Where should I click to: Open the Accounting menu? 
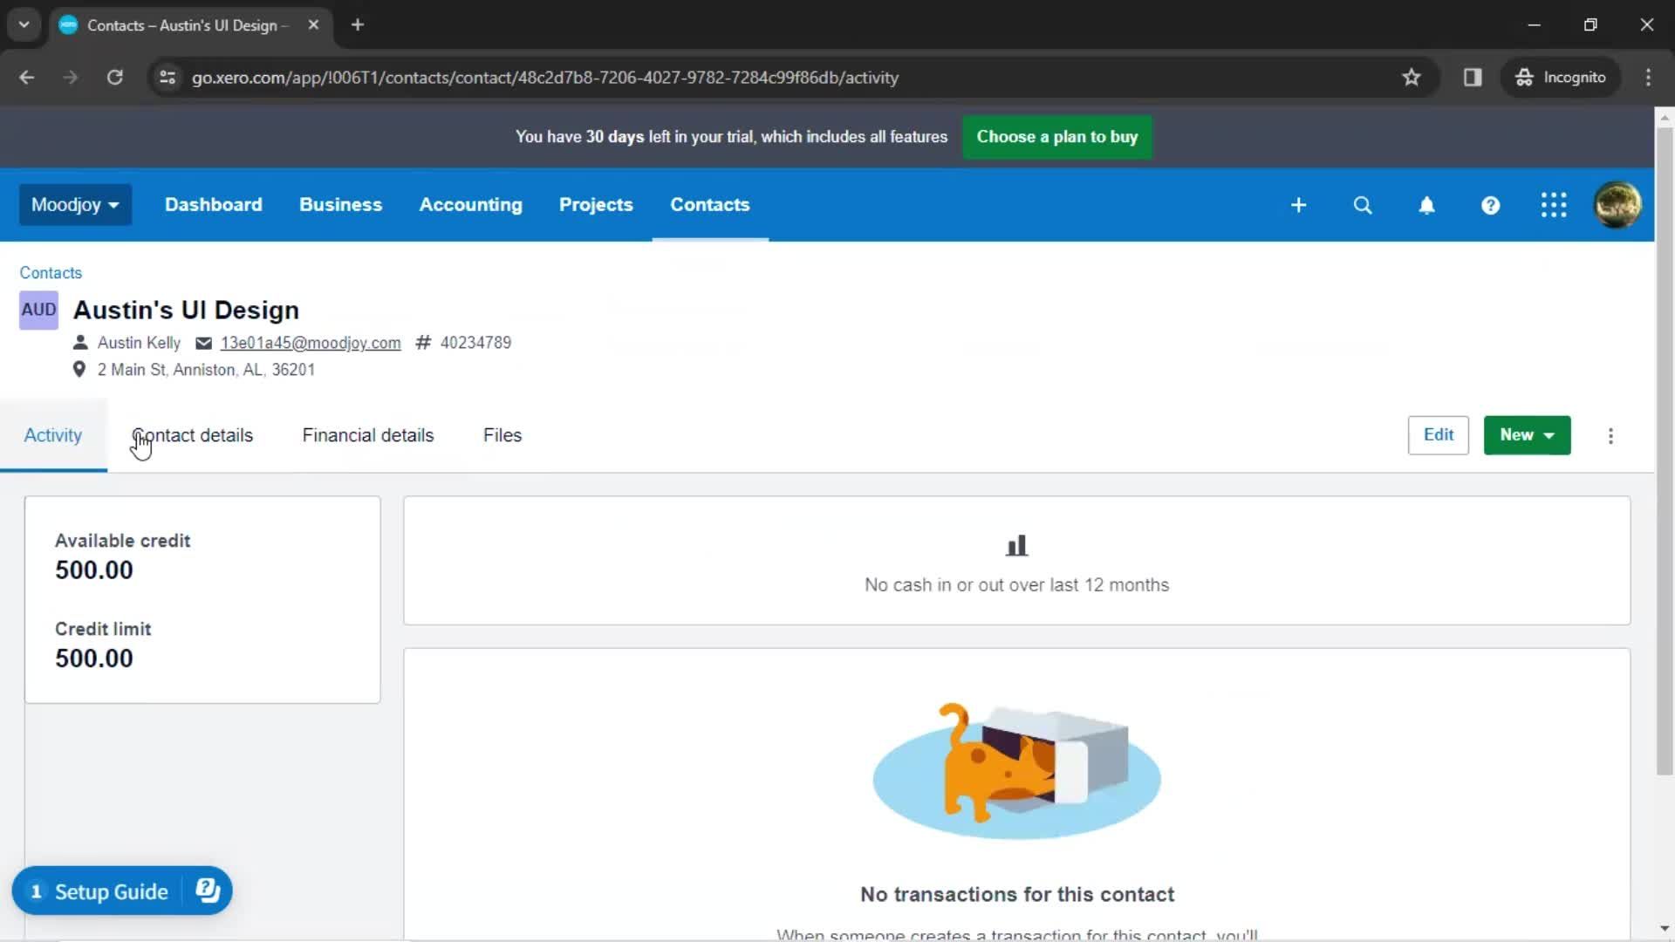[470, 205]
